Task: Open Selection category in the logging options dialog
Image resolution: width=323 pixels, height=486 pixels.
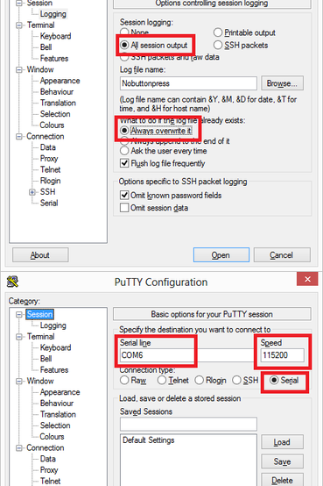Action: point(55,114)
